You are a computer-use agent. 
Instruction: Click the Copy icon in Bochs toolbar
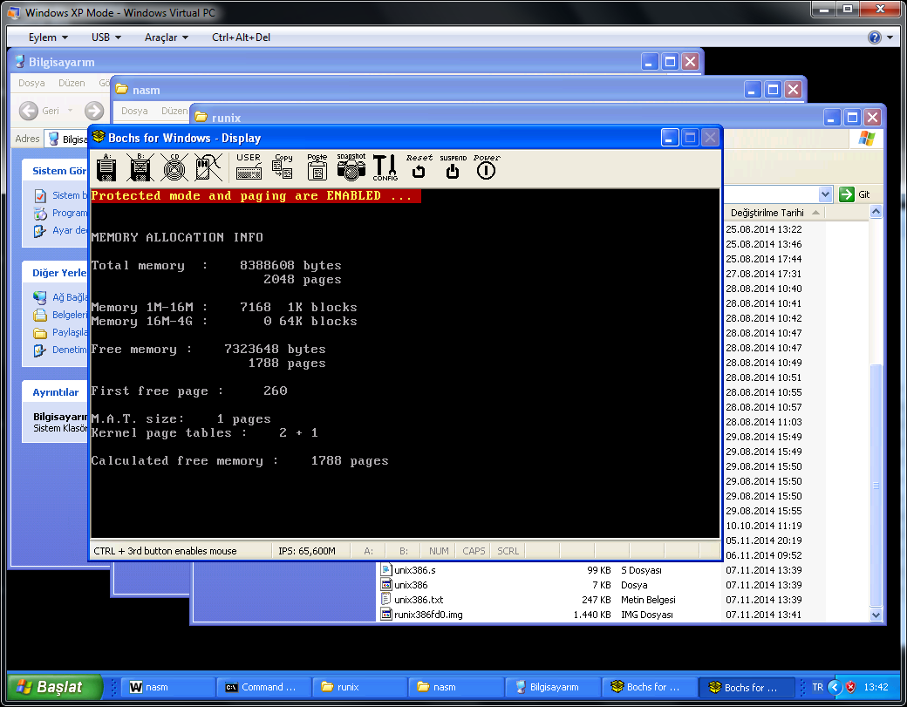coord(283,167)
